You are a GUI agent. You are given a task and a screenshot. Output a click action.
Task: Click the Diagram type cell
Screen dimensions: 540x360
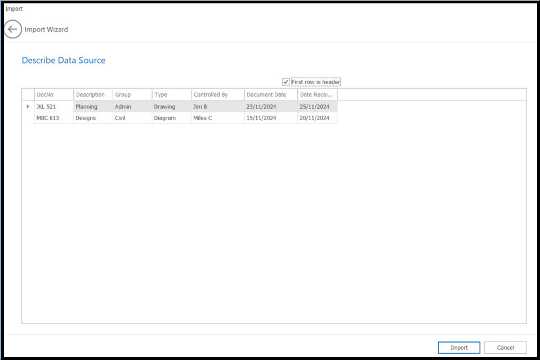(171, 118)
